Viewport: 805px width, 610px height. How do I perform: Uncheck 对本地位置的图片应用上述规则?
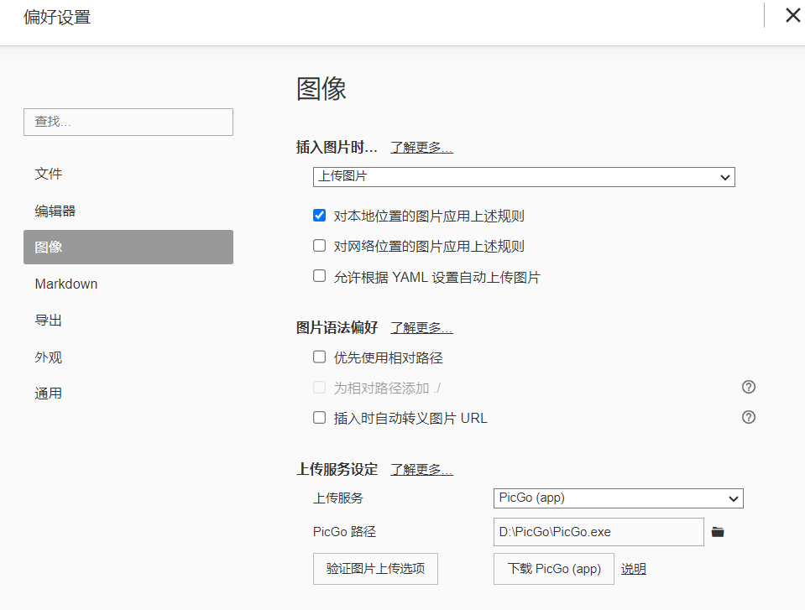point(319,216)
